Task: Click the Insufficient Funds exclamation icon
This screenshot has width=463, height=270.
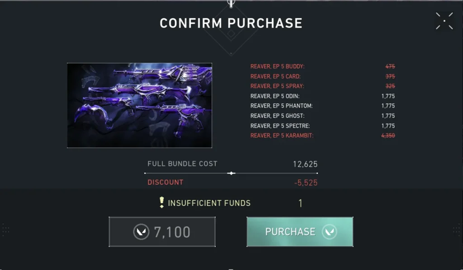Action: click(161, 202)
